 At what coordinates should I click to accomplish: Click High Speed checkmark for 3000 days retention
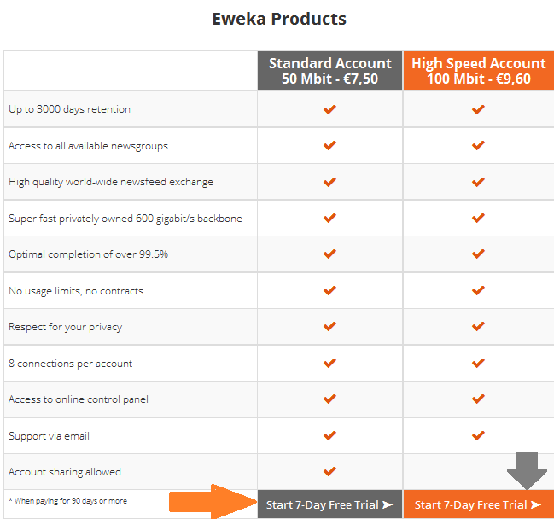tap(478, 109)
